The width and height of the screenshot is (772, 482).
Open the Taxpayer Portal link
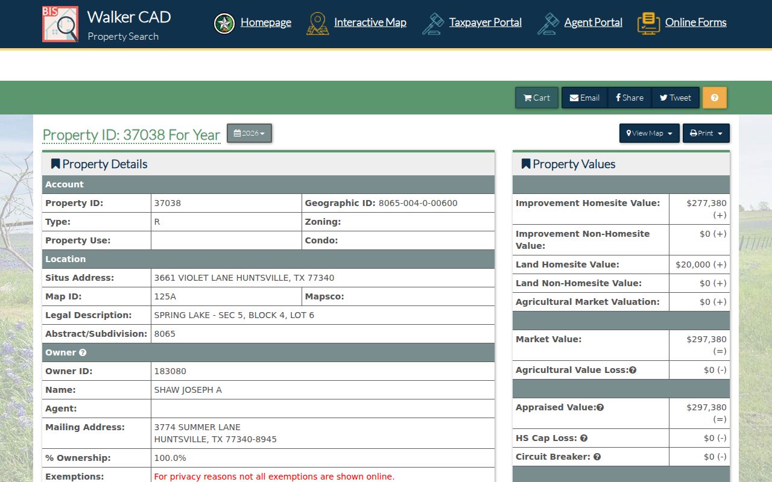pyautogui.click(x=486, y=22)
